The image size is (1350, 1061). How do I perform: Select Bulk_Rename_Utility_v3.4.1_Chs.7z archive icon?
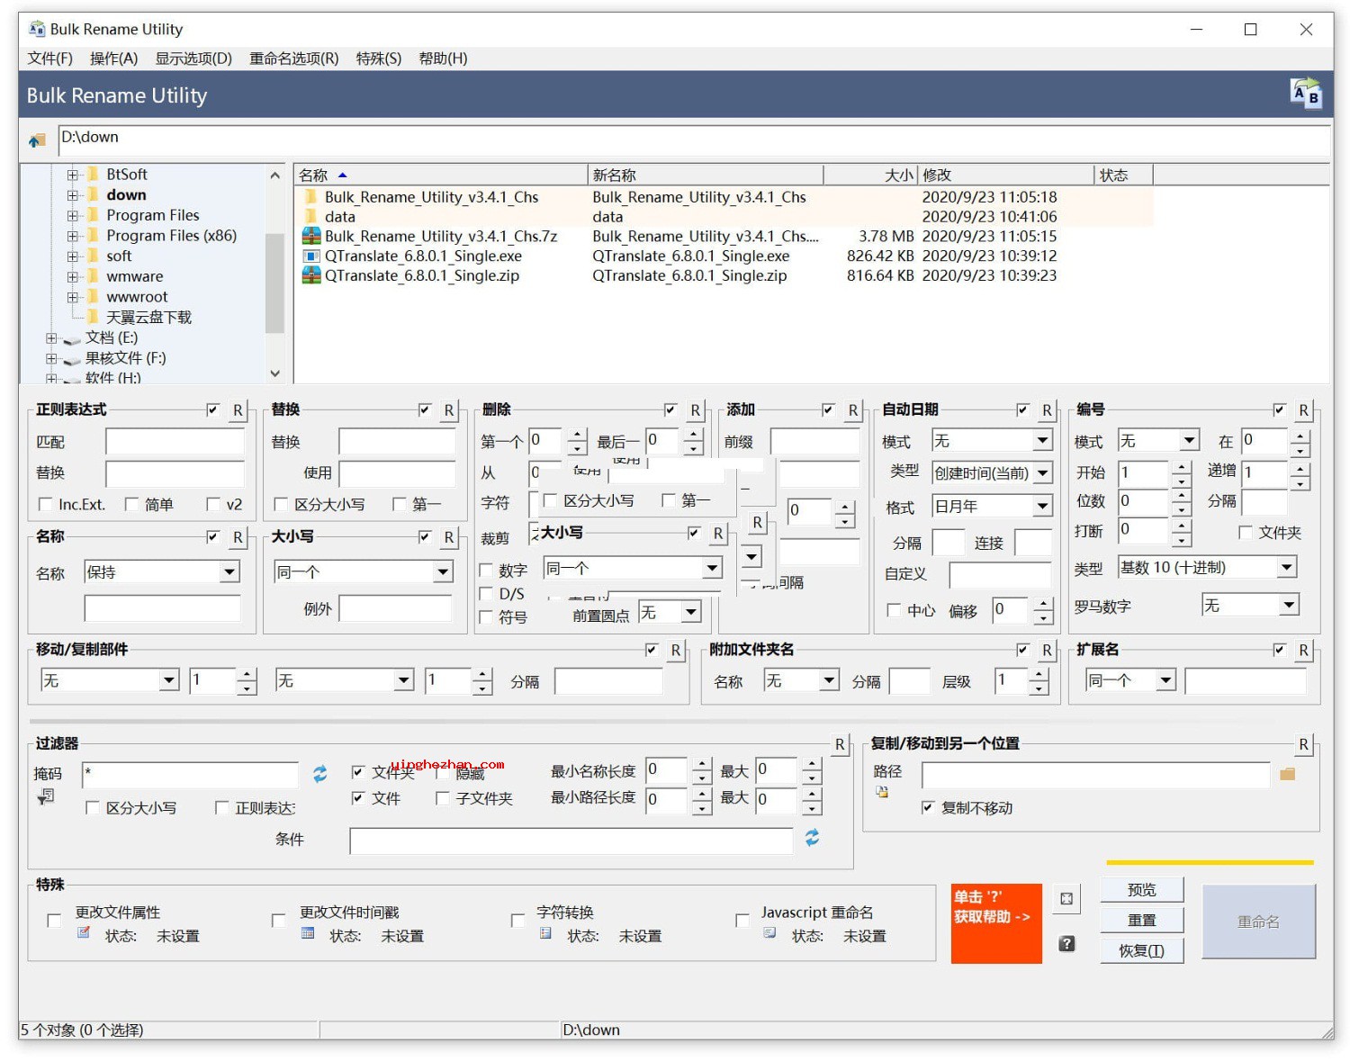point(311,237)
